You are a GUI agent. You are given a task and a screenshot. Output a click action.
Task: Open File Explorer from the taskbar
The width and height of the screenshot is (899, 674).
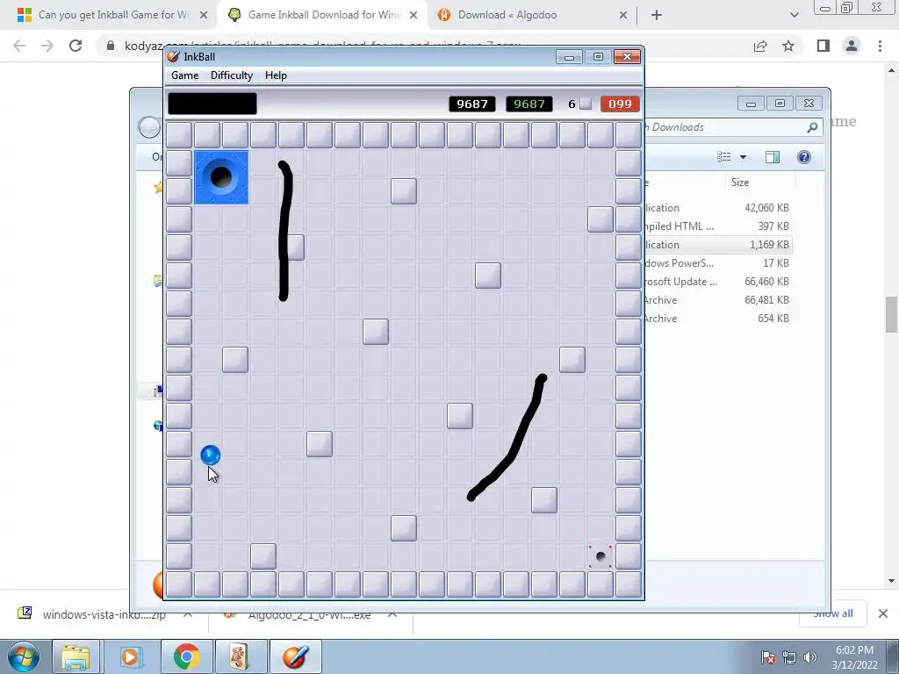coord(76,656)
